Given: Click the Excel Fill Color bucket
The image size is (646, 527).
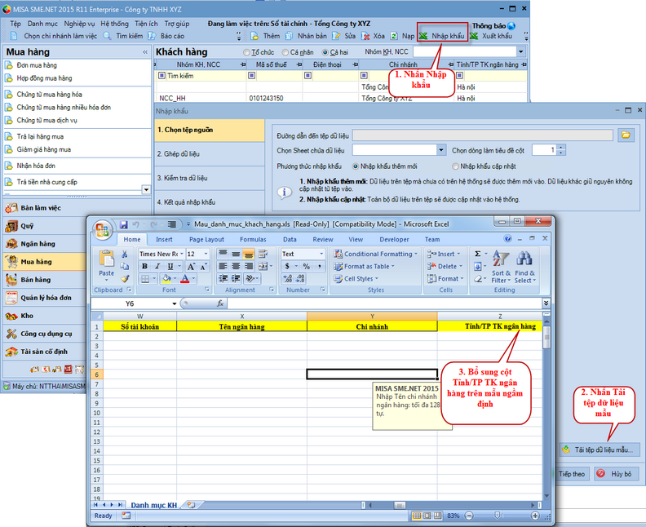Looking at the screenshot, I should [x=166, y=279].
